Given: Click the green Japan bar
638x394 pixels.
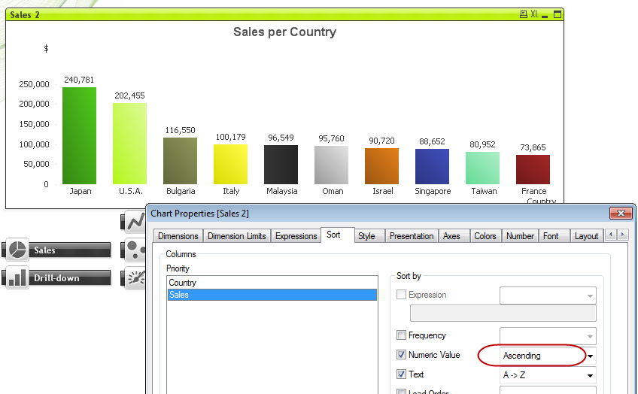Looking at the screenshot, I should 79,135.
